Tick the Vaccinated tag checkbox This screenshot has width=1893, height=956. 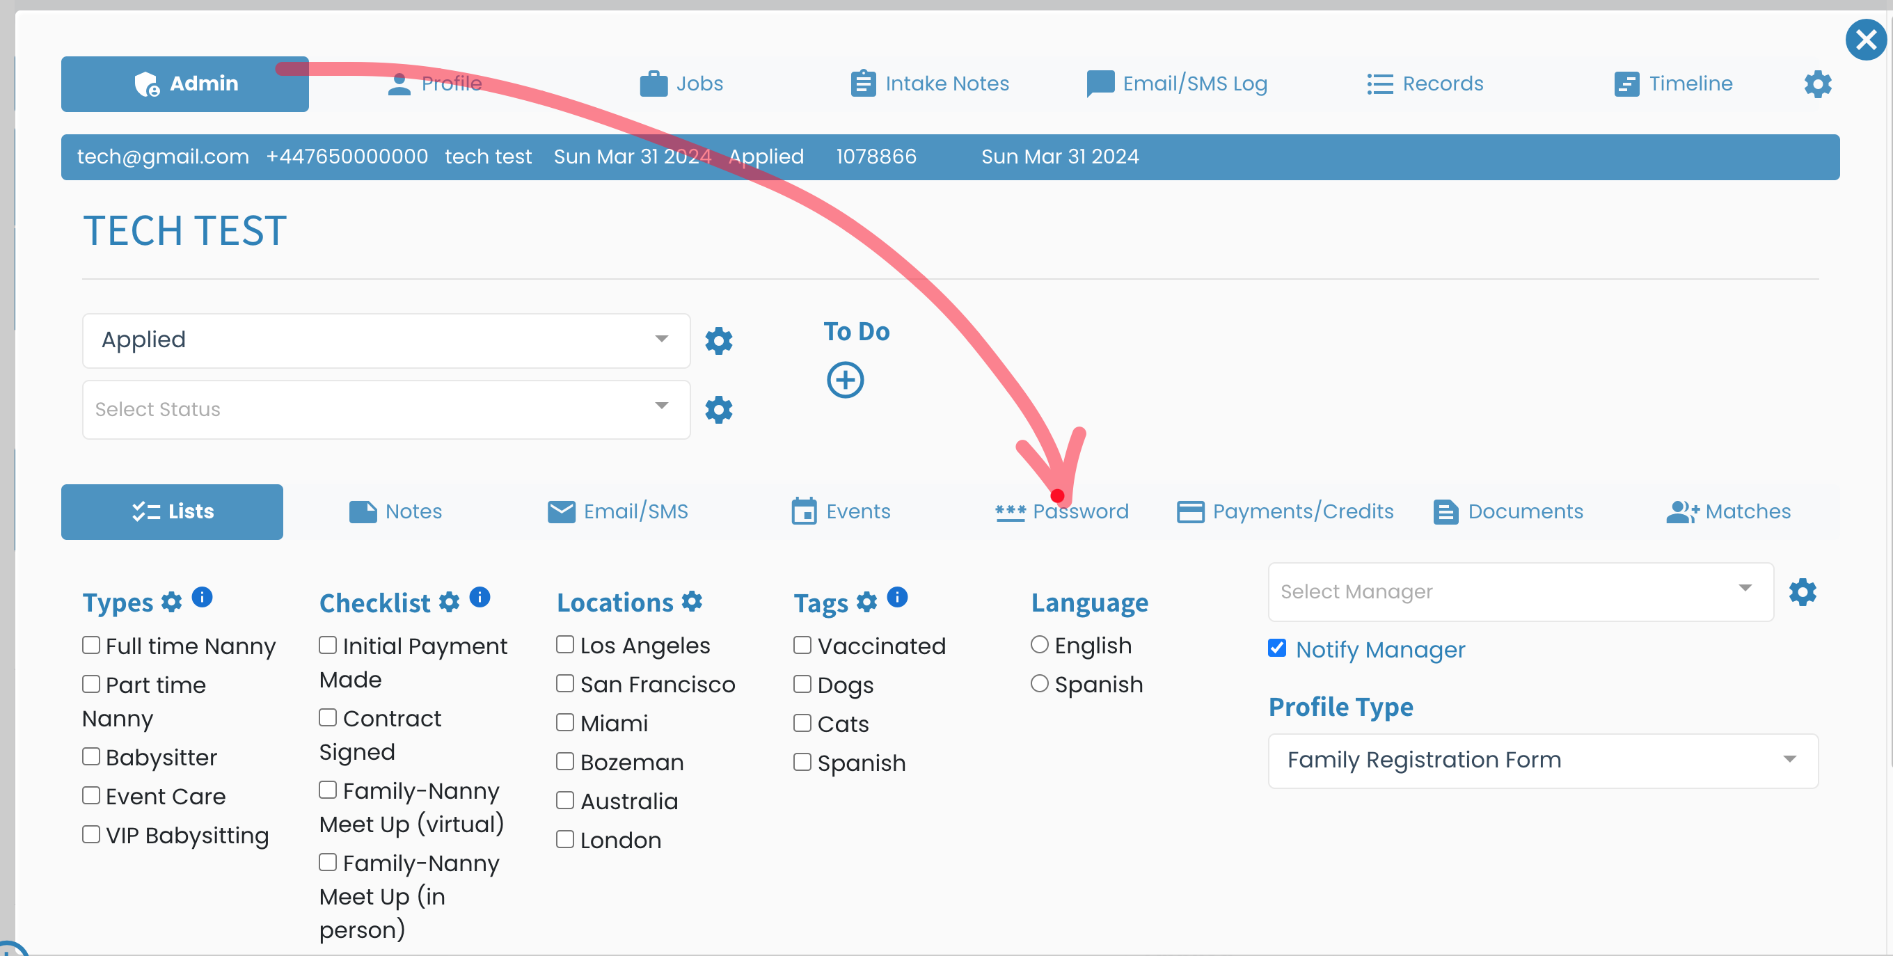[x=802, y=645]
